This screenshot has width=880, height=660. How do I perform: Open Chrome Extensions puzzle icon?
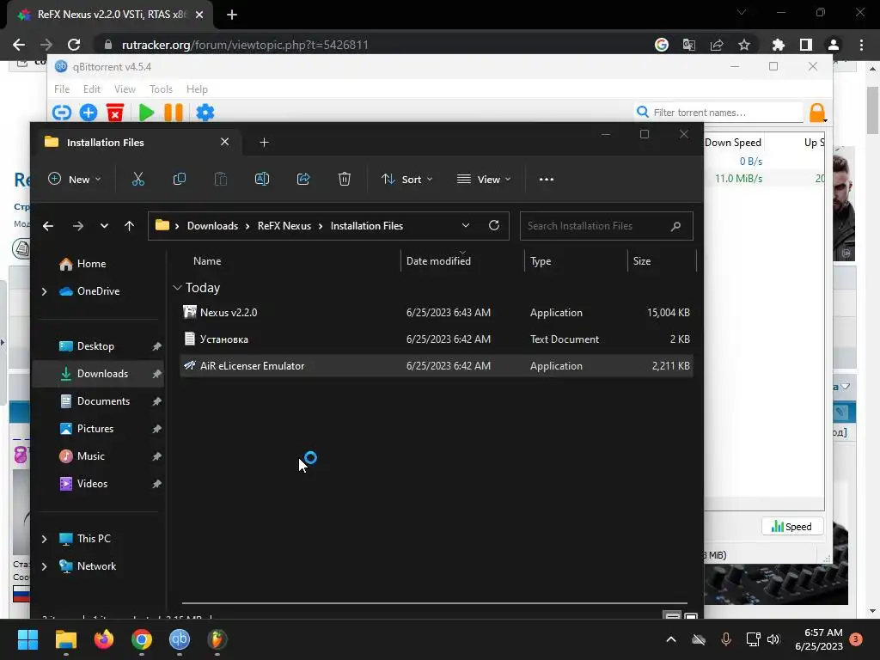(779, 45)
